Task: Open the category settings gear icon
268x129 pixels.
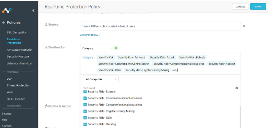Action: tap(237, 88)
